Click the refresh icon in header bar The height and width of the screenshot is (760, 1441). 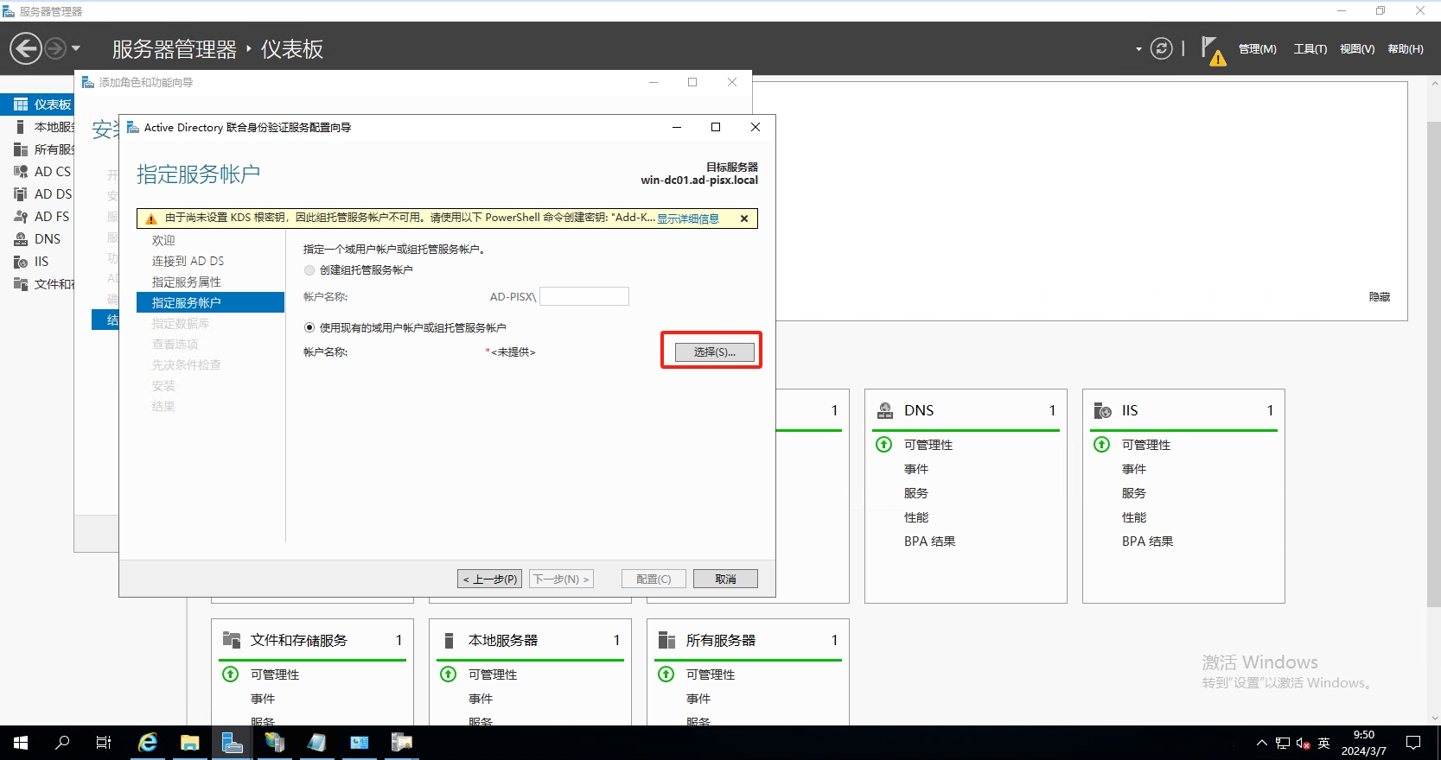coord(1162,48)
